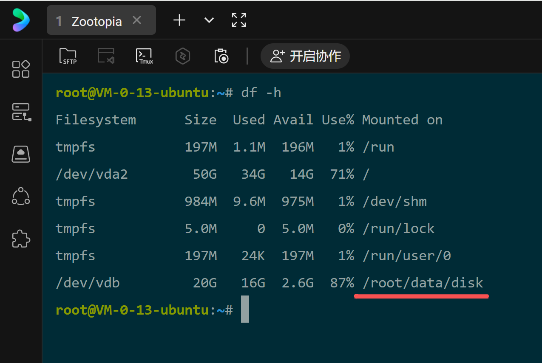Click the 9.6M used value

click(x=249, y=202)
